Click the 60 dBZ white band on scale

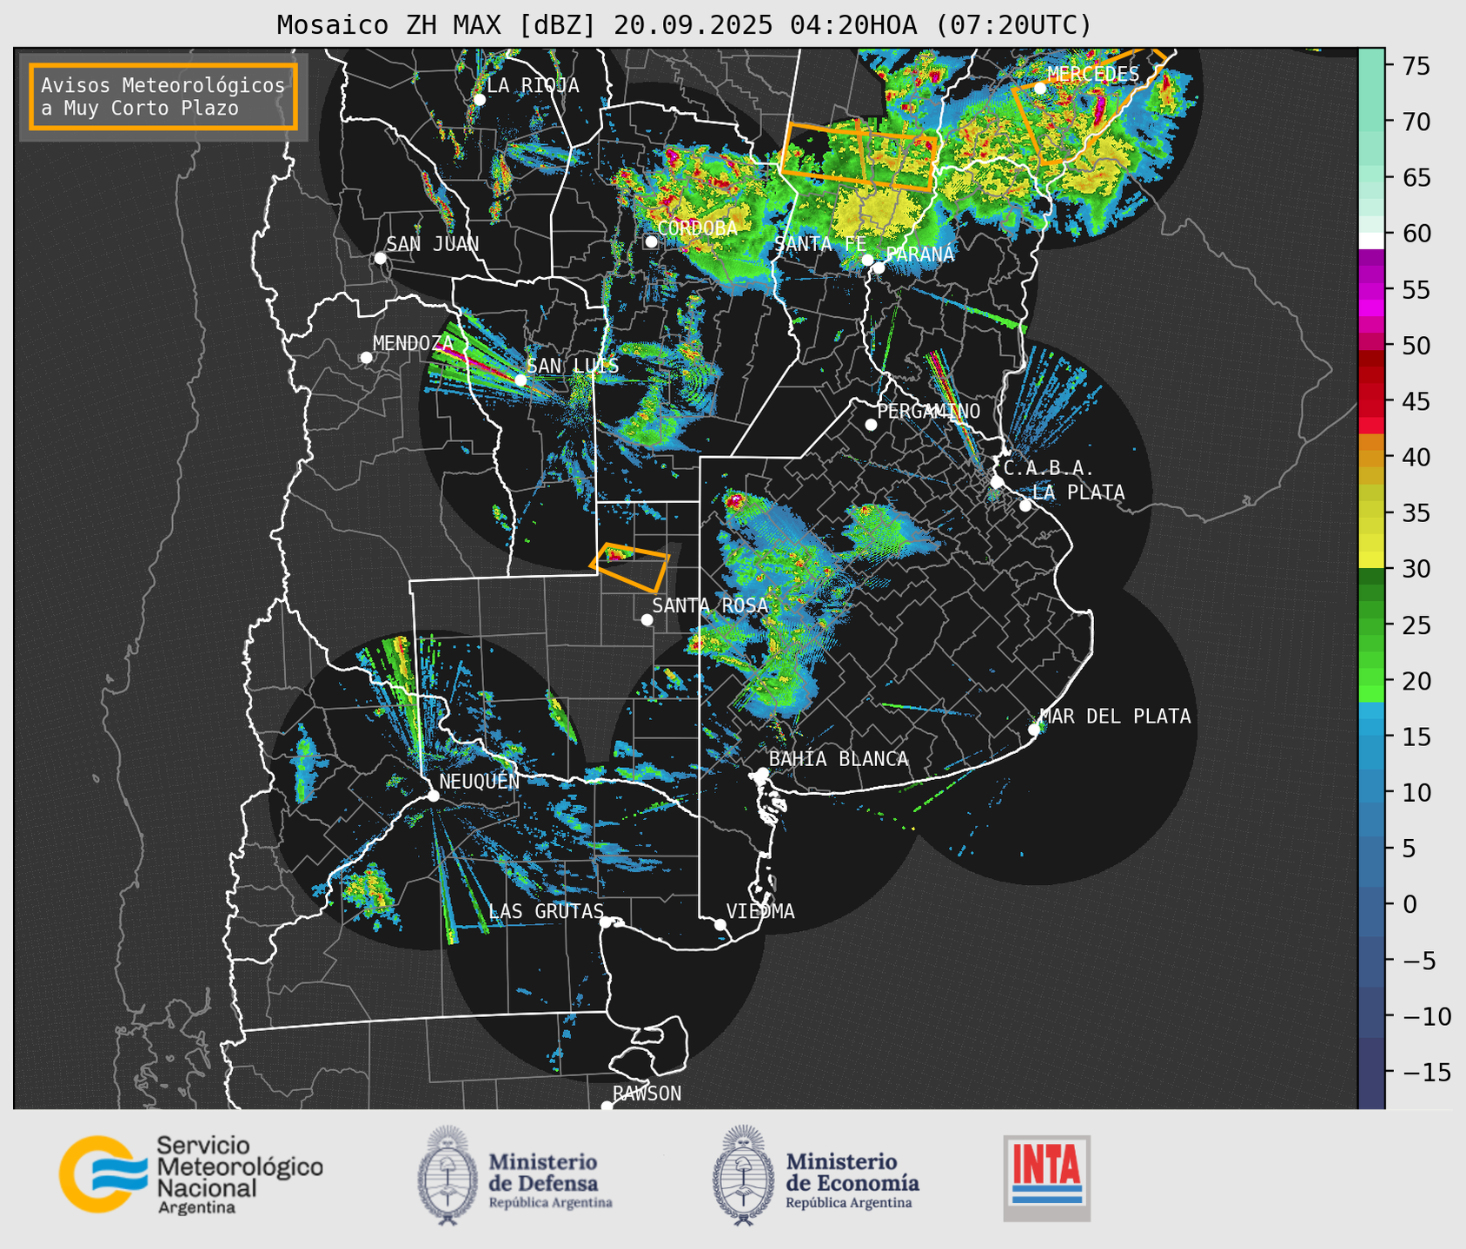coord(1370,240)
